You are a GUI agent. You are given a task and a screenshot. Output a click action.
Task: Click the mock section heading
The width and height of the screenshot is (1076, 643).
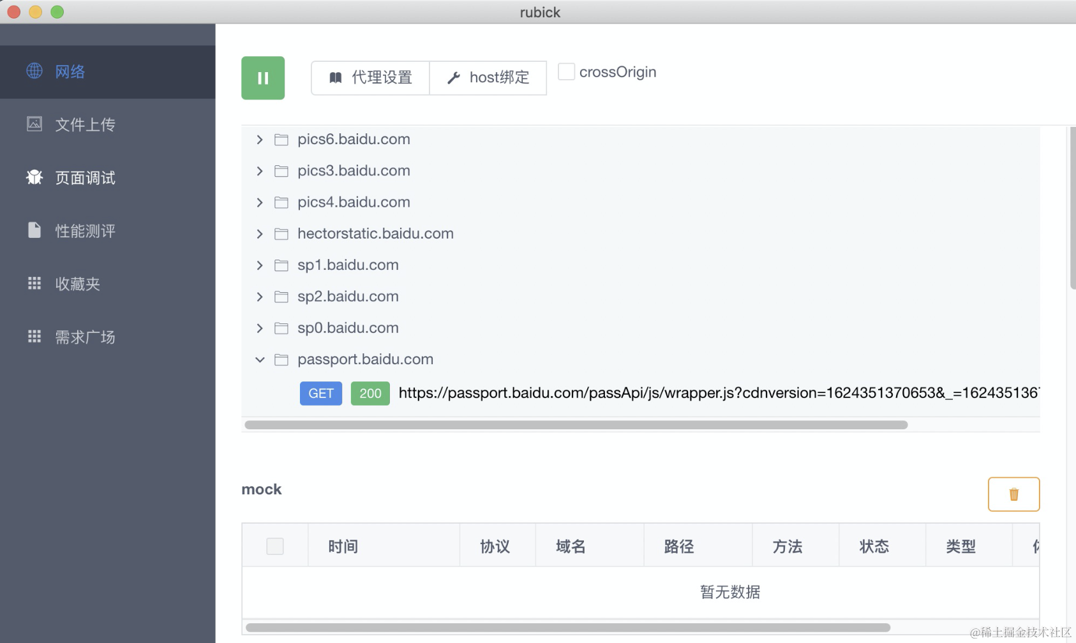point(262,489)
